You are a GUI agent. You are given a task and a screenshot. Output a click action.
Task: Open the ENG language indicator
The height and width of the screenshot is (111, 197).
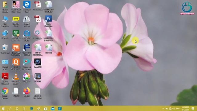[178, 109]
